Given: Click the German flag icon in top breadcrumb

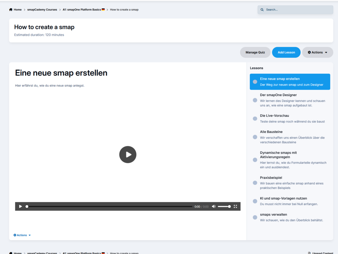Looking at the screenshot, I should [x=103, y=9].
